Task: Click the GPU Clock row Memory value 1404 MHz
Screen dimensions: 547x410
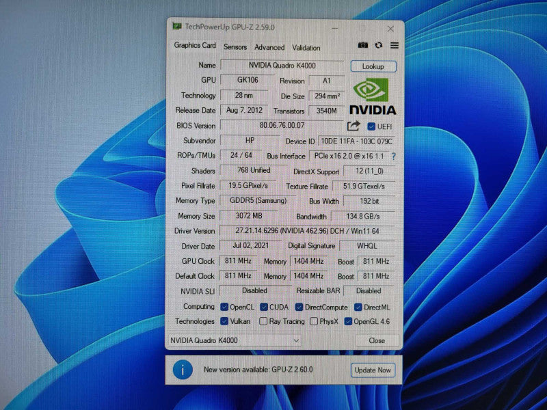Action: tap(308, 261)
